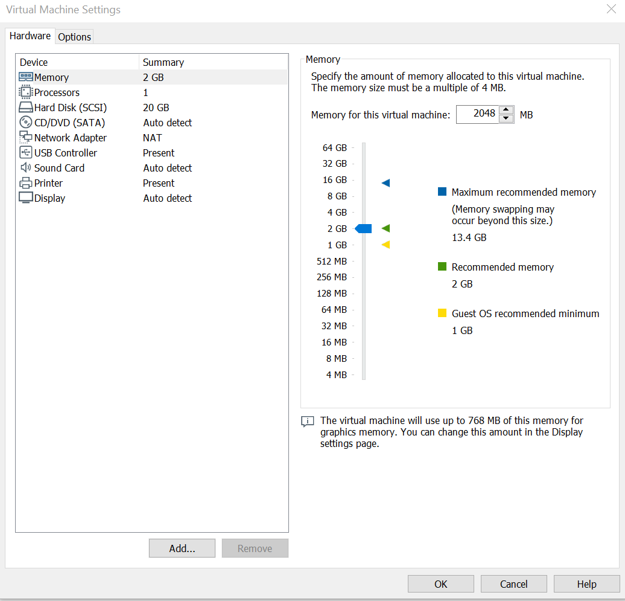Click the Cancel button

coord(513,584)
